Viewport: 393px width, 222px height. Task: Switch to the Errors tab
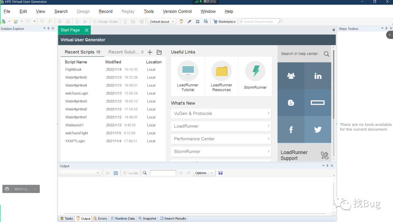(100, 218)
